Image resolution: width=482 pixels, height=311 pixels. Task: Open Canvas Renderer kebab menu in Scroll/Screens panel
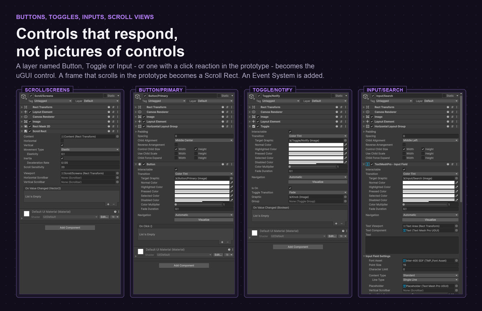pyautogui.click(x=118, y=117)
